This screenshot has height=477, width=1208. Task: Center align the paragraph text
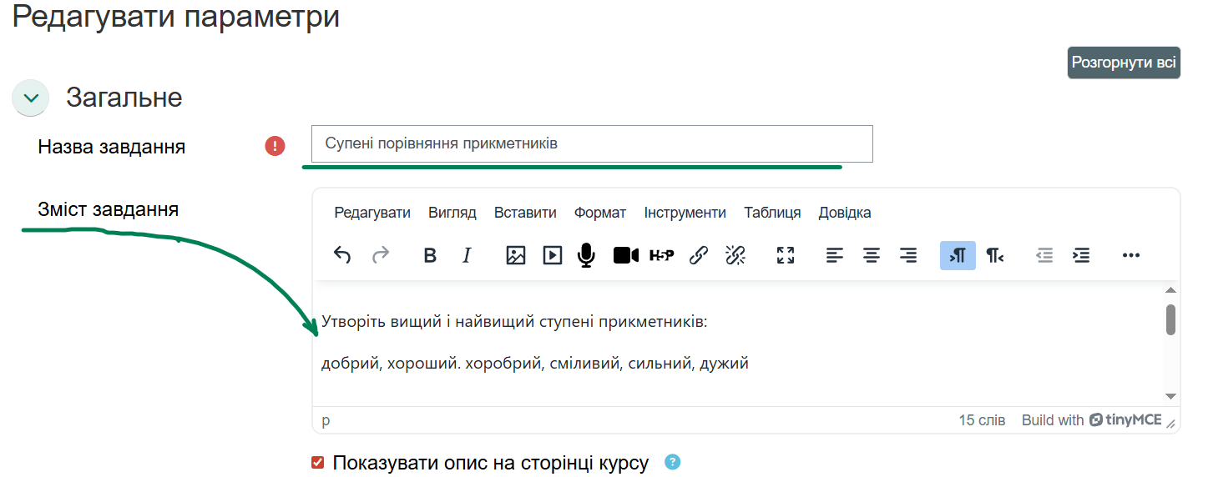(x=872, y=255)
